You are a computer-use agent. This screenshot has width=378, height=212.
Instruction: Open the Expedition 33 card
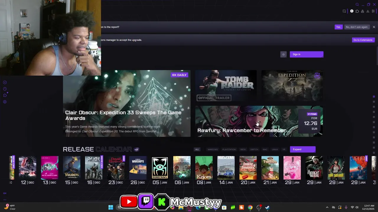click(292, 86)
